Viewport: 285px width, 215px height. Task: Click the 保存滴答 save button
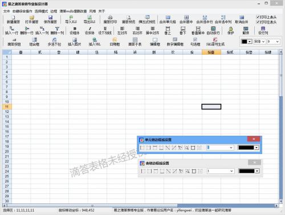pos(50,19)
